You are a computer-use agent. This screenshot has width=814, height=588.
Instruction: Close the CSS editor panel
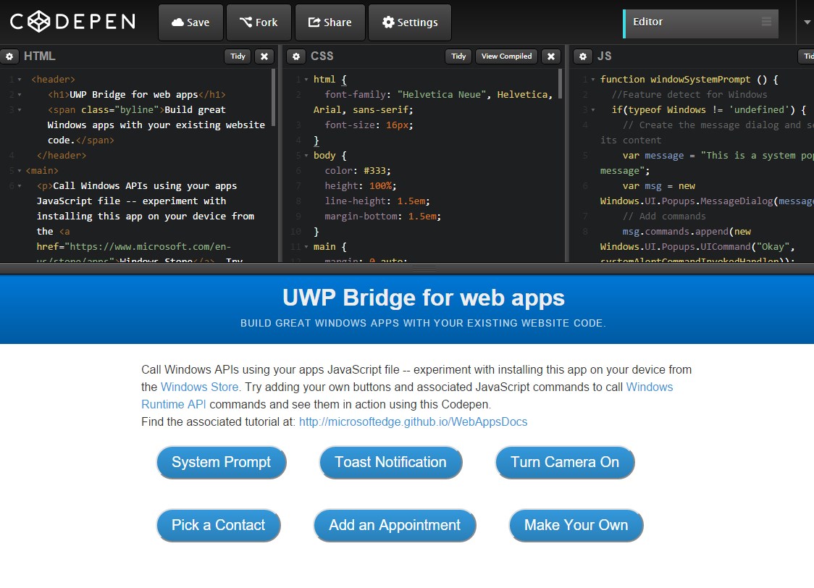pos(550,56)
